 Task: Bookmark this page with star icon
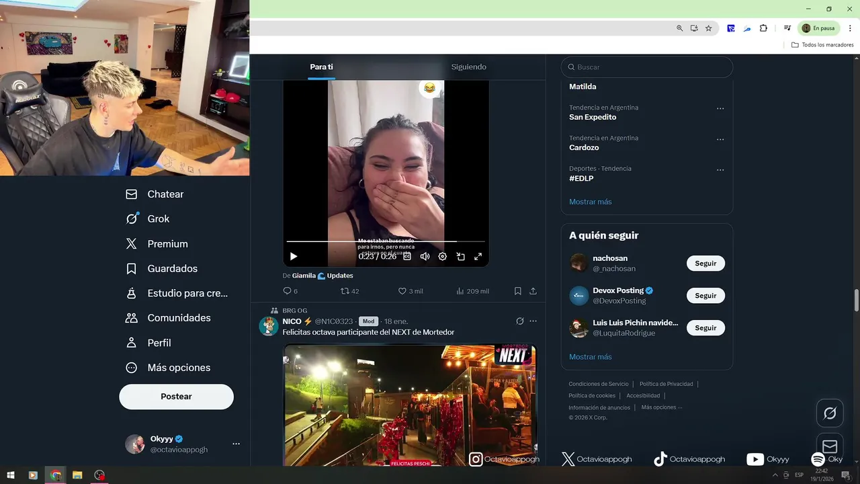click(x=708, y=28)
